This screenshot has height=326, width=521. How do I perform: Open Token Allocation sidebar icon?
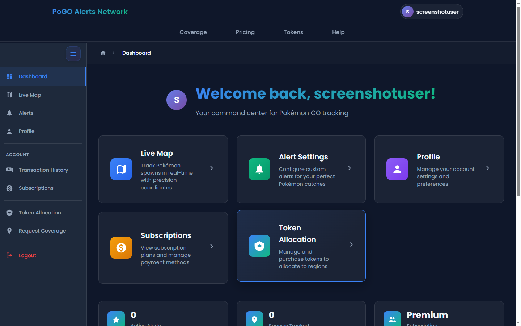pyautogui.click(x=9, y=213)
